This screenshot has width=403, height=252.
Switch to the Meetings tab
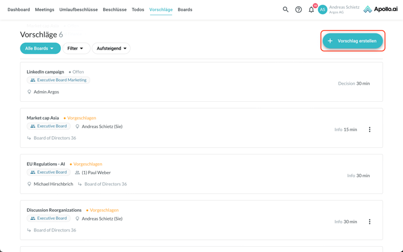45,9
